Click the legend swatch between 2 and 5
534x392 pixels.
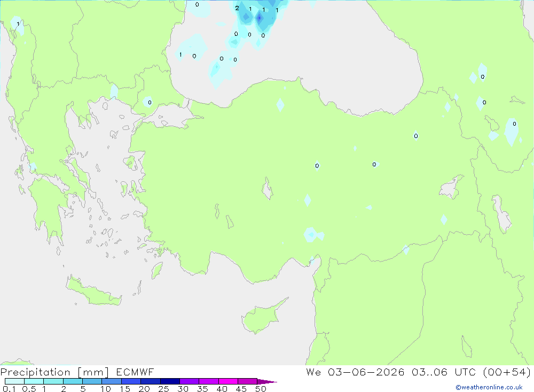73,381
